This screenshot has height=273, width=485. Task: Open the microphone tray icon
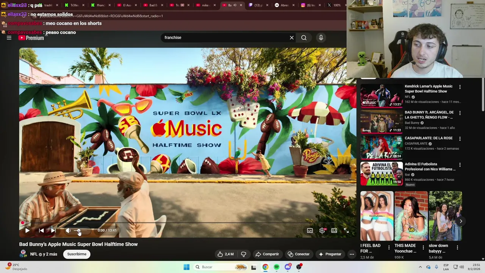point(436,267)
